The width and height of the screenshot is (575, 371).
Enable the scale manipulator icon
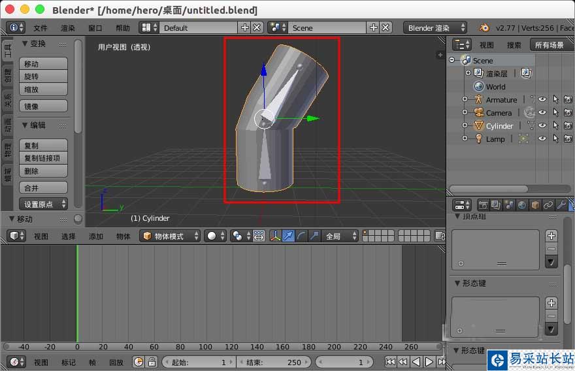click(314, 236)
